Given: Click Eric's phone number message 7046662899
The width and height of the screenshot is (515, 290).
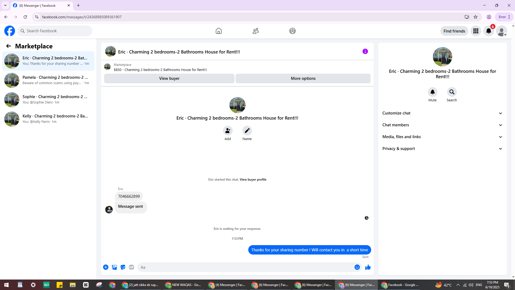Looking at the screenshot, I should click(x=129, y=196).
